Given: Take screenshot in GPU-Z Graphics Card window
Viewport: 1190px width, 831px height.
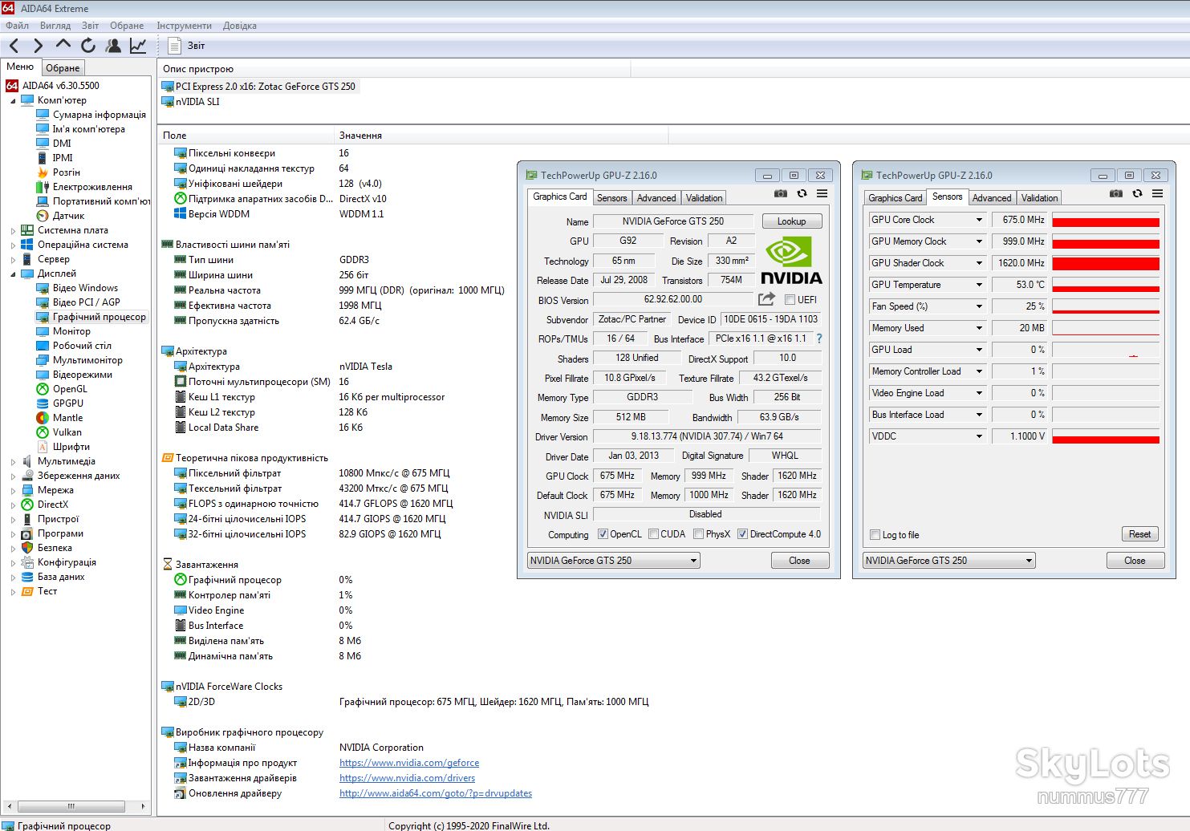Looking at the screenshot, I should coord(781,193).
